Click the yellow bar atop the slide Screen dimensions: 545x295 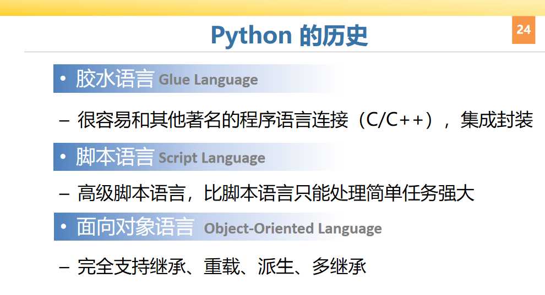coord(272,8)
